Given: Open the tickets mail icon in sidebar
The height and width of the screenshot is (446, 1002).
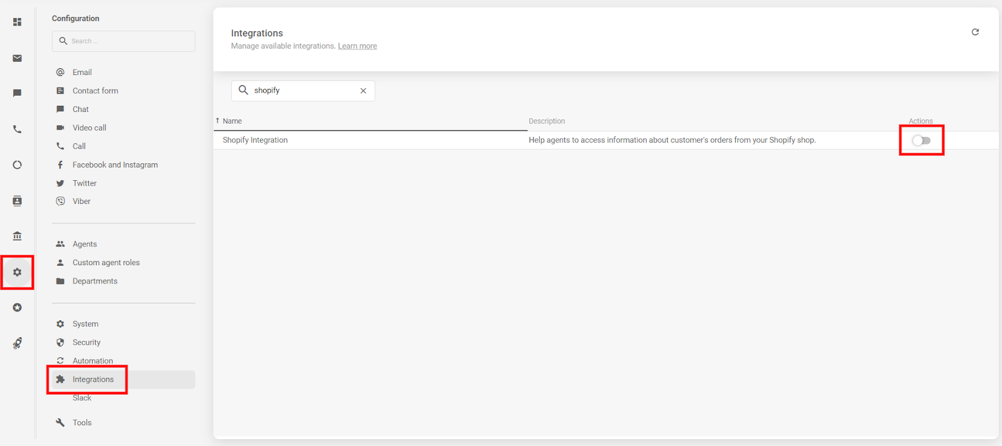Looking at the screenshot, I should tap(18, 58).
